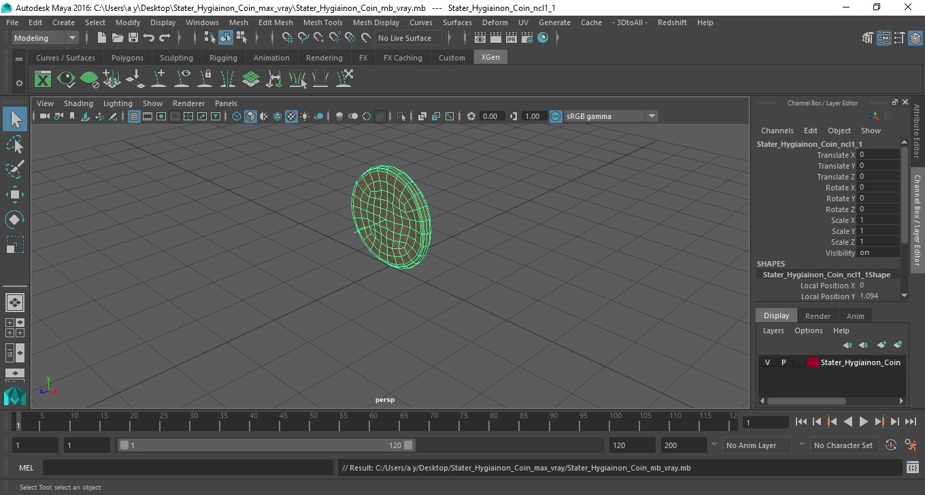Open the Script Editor icon
Viewport: 925px width, 495px height.
(913, 468)
